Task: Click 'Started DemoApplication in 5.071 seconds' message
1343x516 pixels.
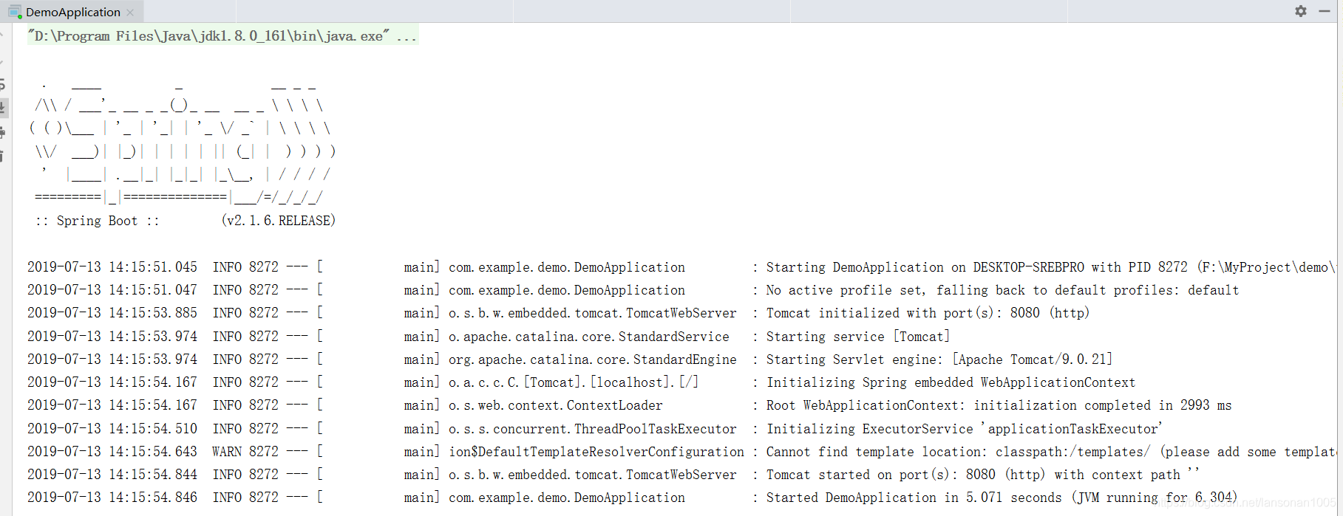Action: point(1001,498)
